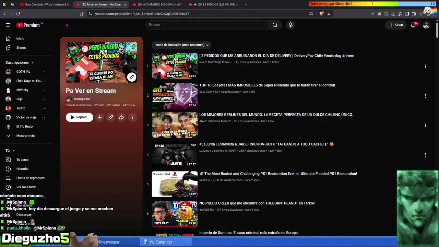
Task: Reload the page in the browser
Action: (x=18, y=14)
